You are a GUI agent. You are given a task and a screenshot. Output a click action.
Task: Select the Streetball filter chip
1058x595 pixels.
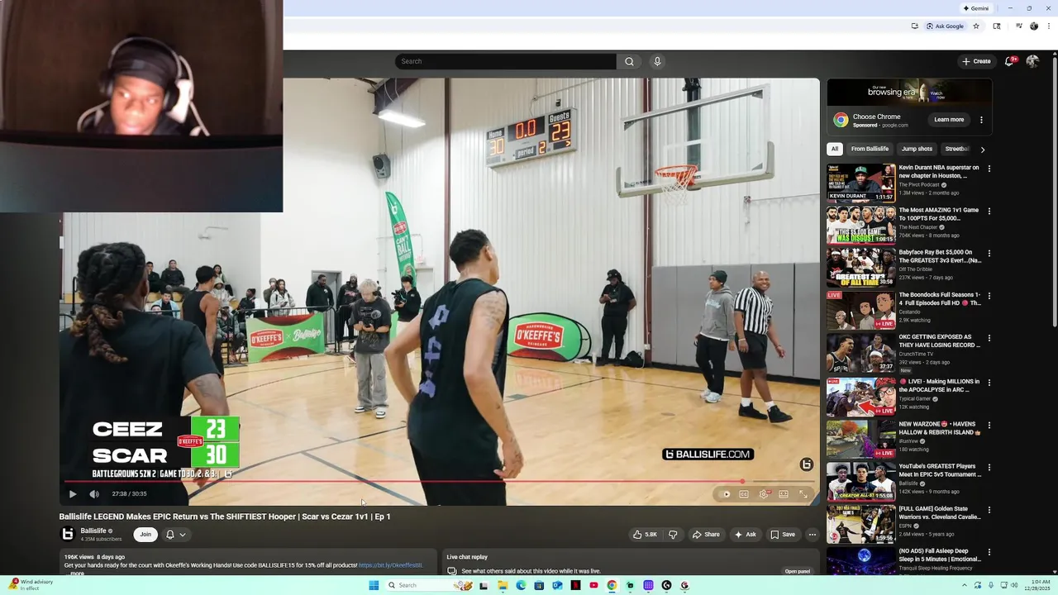pos(957,149)
